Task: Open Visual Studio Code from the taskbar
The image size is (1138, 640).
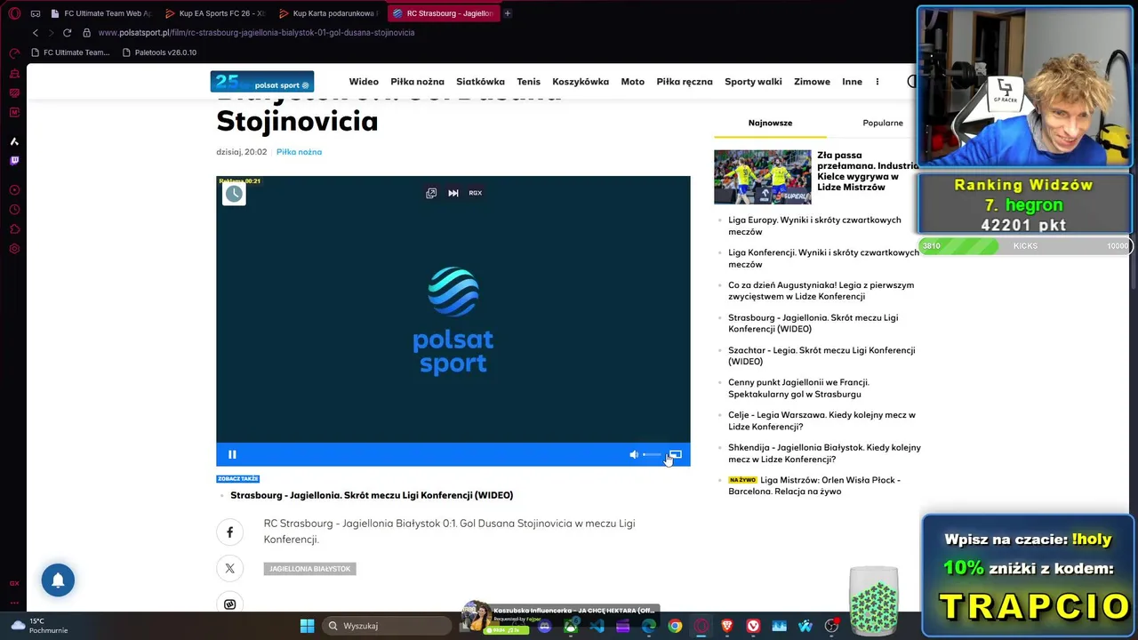Action: pyautogui.click(x=597, y=626)
